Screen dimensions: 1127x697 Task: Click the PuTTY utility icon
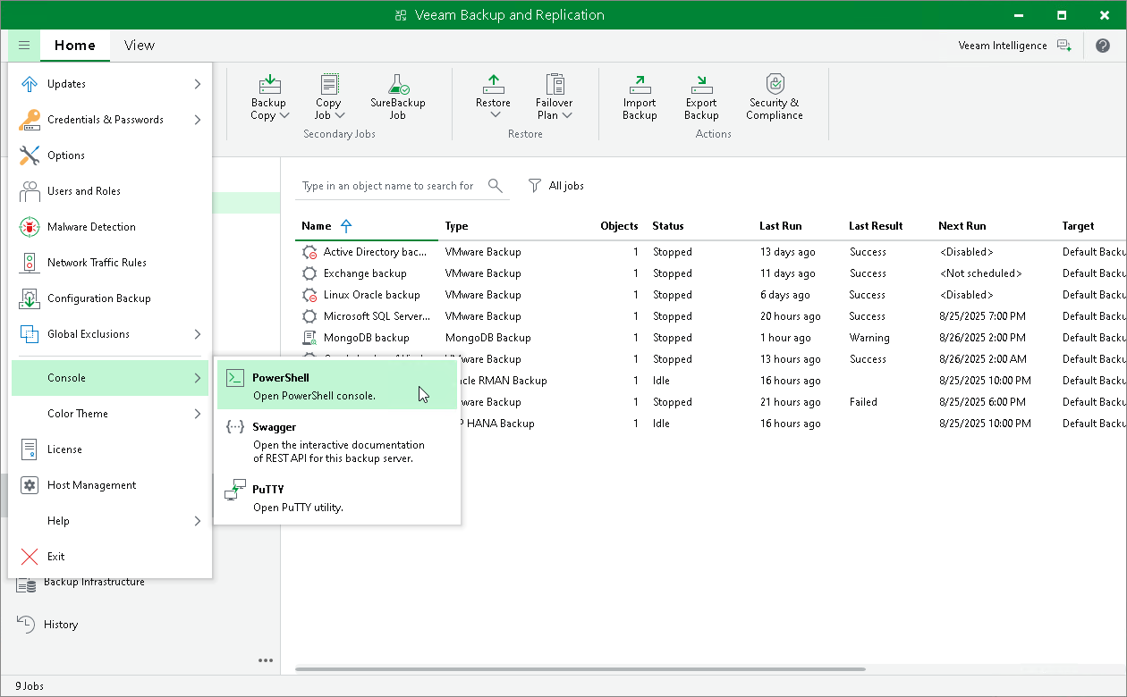(235, 489)
